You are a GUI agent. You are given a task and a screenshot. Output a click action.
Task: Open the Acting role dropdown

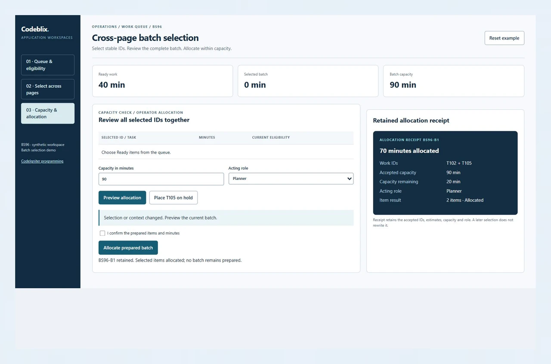(x=291, y=179)
